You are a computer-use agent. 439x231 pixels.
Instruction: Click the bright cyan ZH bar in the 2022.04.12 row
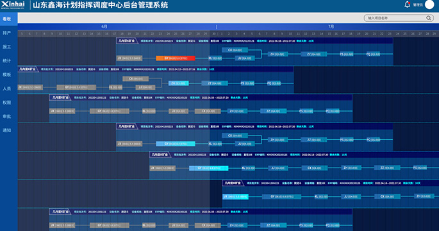click(x=178, y=83)
